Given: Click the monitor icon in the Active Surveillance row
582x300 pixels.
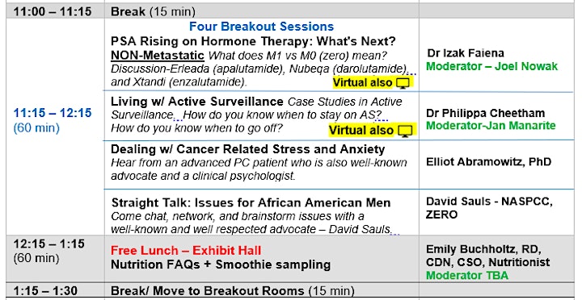Looking at the screenshot, I should pyautogui.click(x=405, y=131).
